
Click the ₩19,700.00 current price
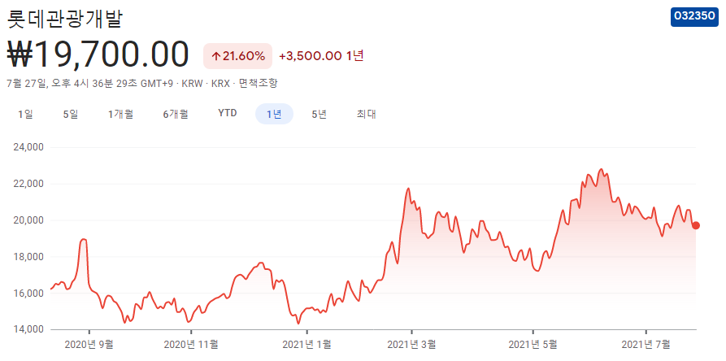pyautogui.click(x=98, y=54)
